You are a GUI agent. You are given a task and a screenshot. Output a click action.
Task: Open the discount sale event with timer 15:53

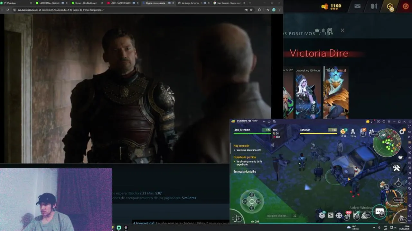(x=343, y=132)
